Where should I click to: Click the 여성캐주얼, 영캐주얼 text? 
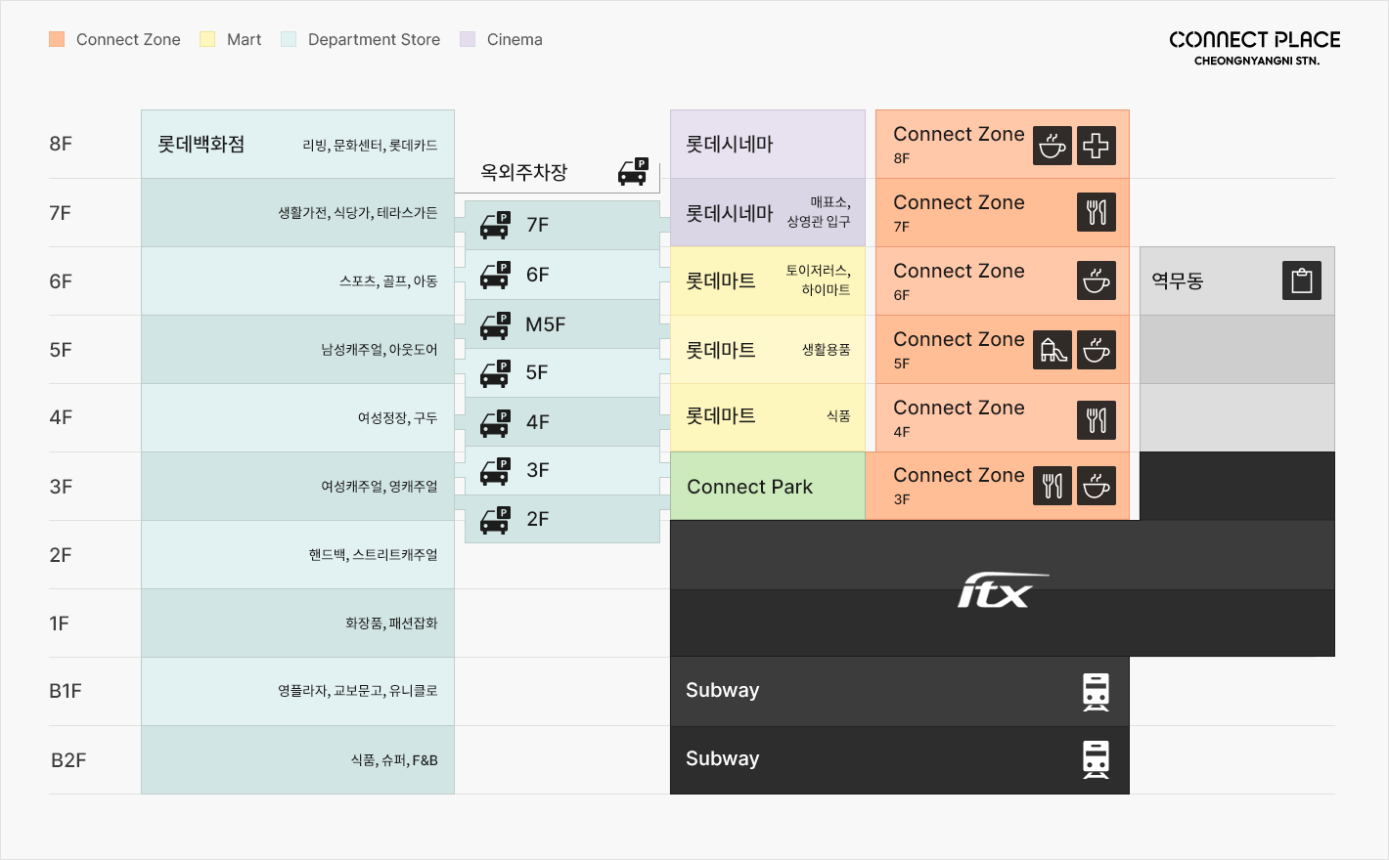tap(380, 486)
